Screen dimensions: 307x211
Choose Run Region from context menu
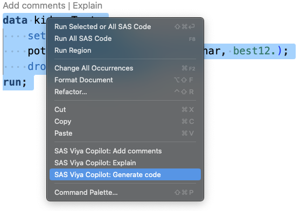[125, 50]
